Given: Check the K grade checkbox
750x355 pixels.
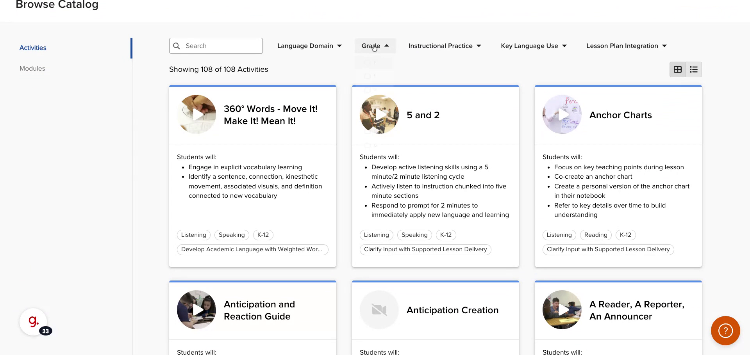Looking at the screenshot, I should pos(367,62).
